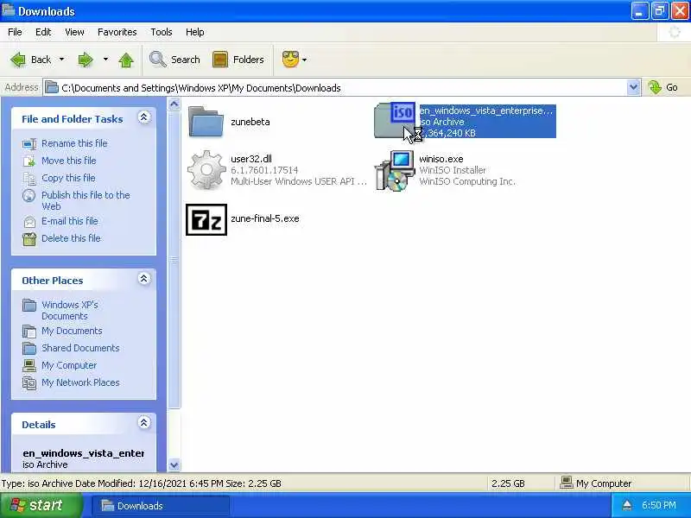This screenshot has height=518, width=691.
Task: Select the zunebeta folder icon
Action: click(206, 122)
